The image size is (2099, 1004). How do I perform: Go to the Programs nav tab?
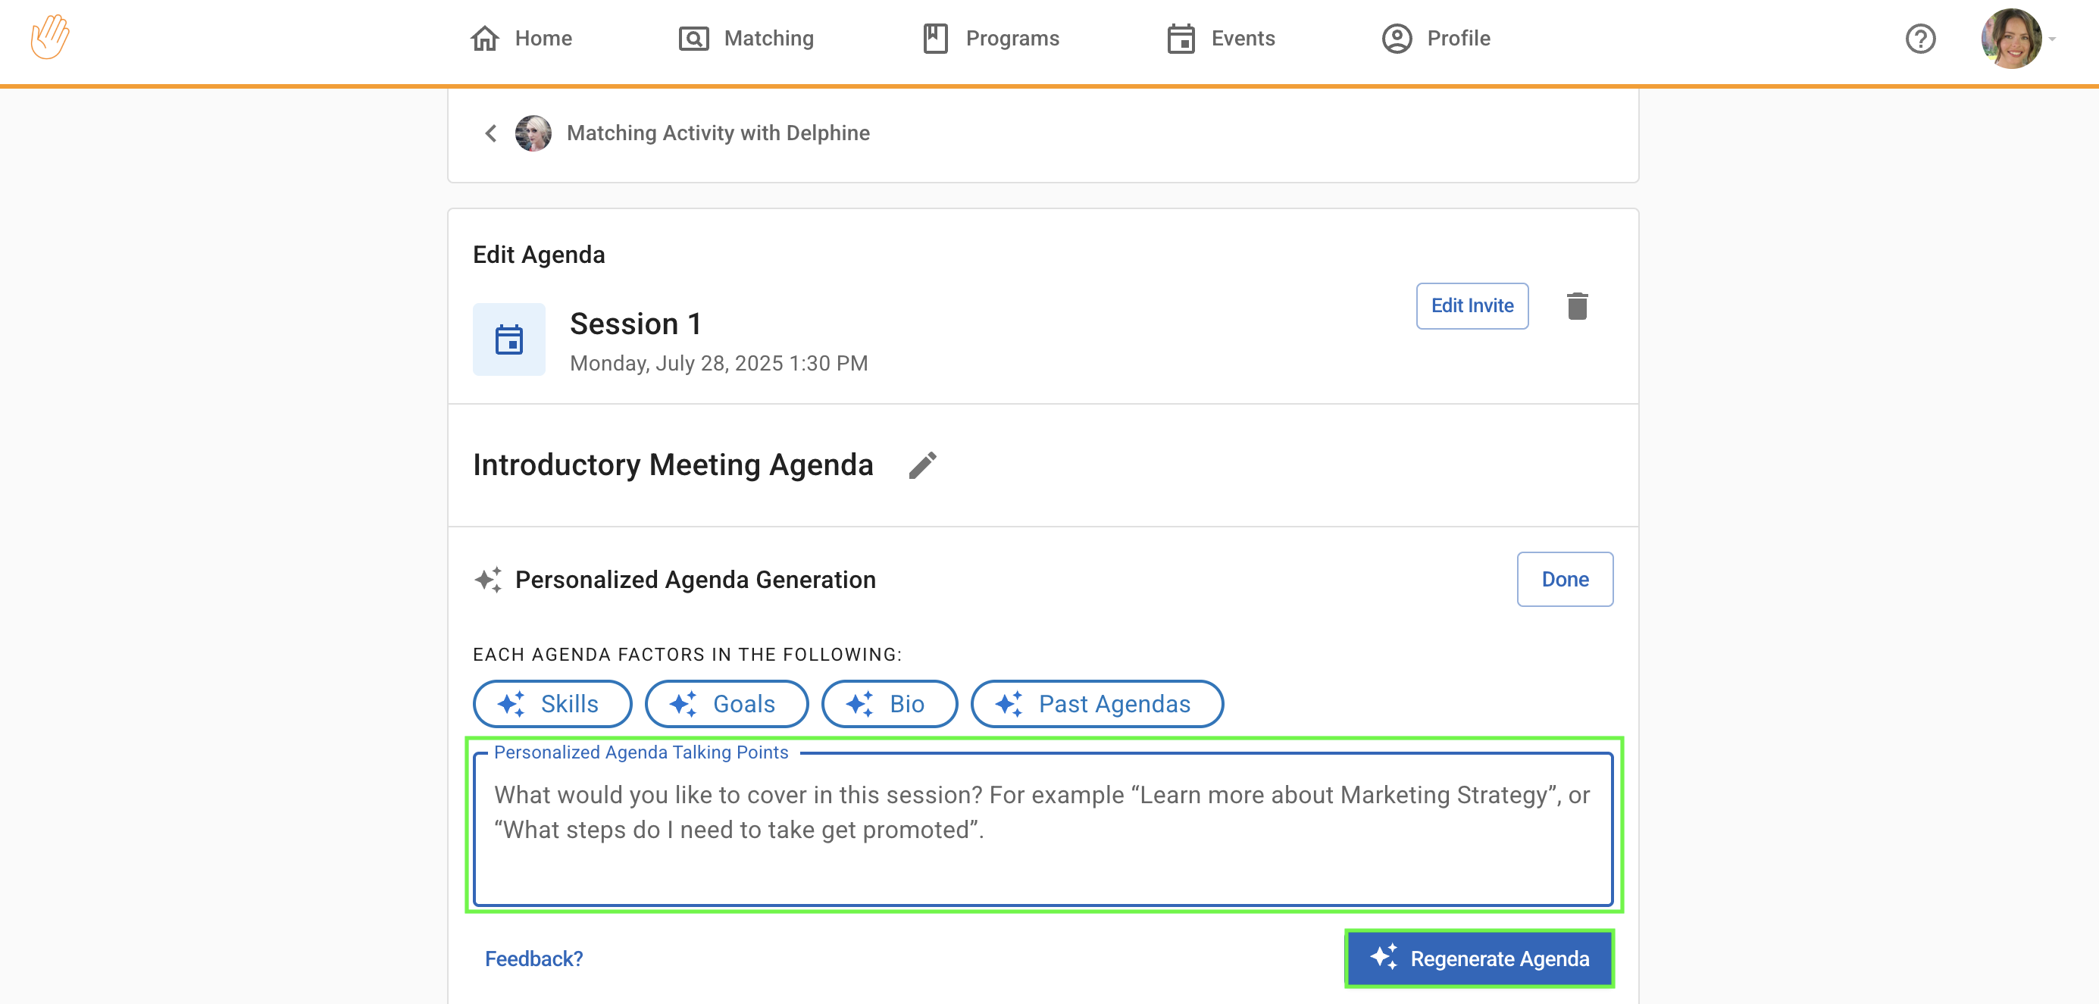point(991,39)
